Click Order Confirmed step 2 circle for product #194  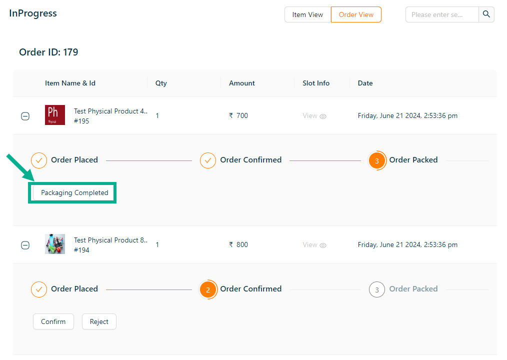[208, 289]
